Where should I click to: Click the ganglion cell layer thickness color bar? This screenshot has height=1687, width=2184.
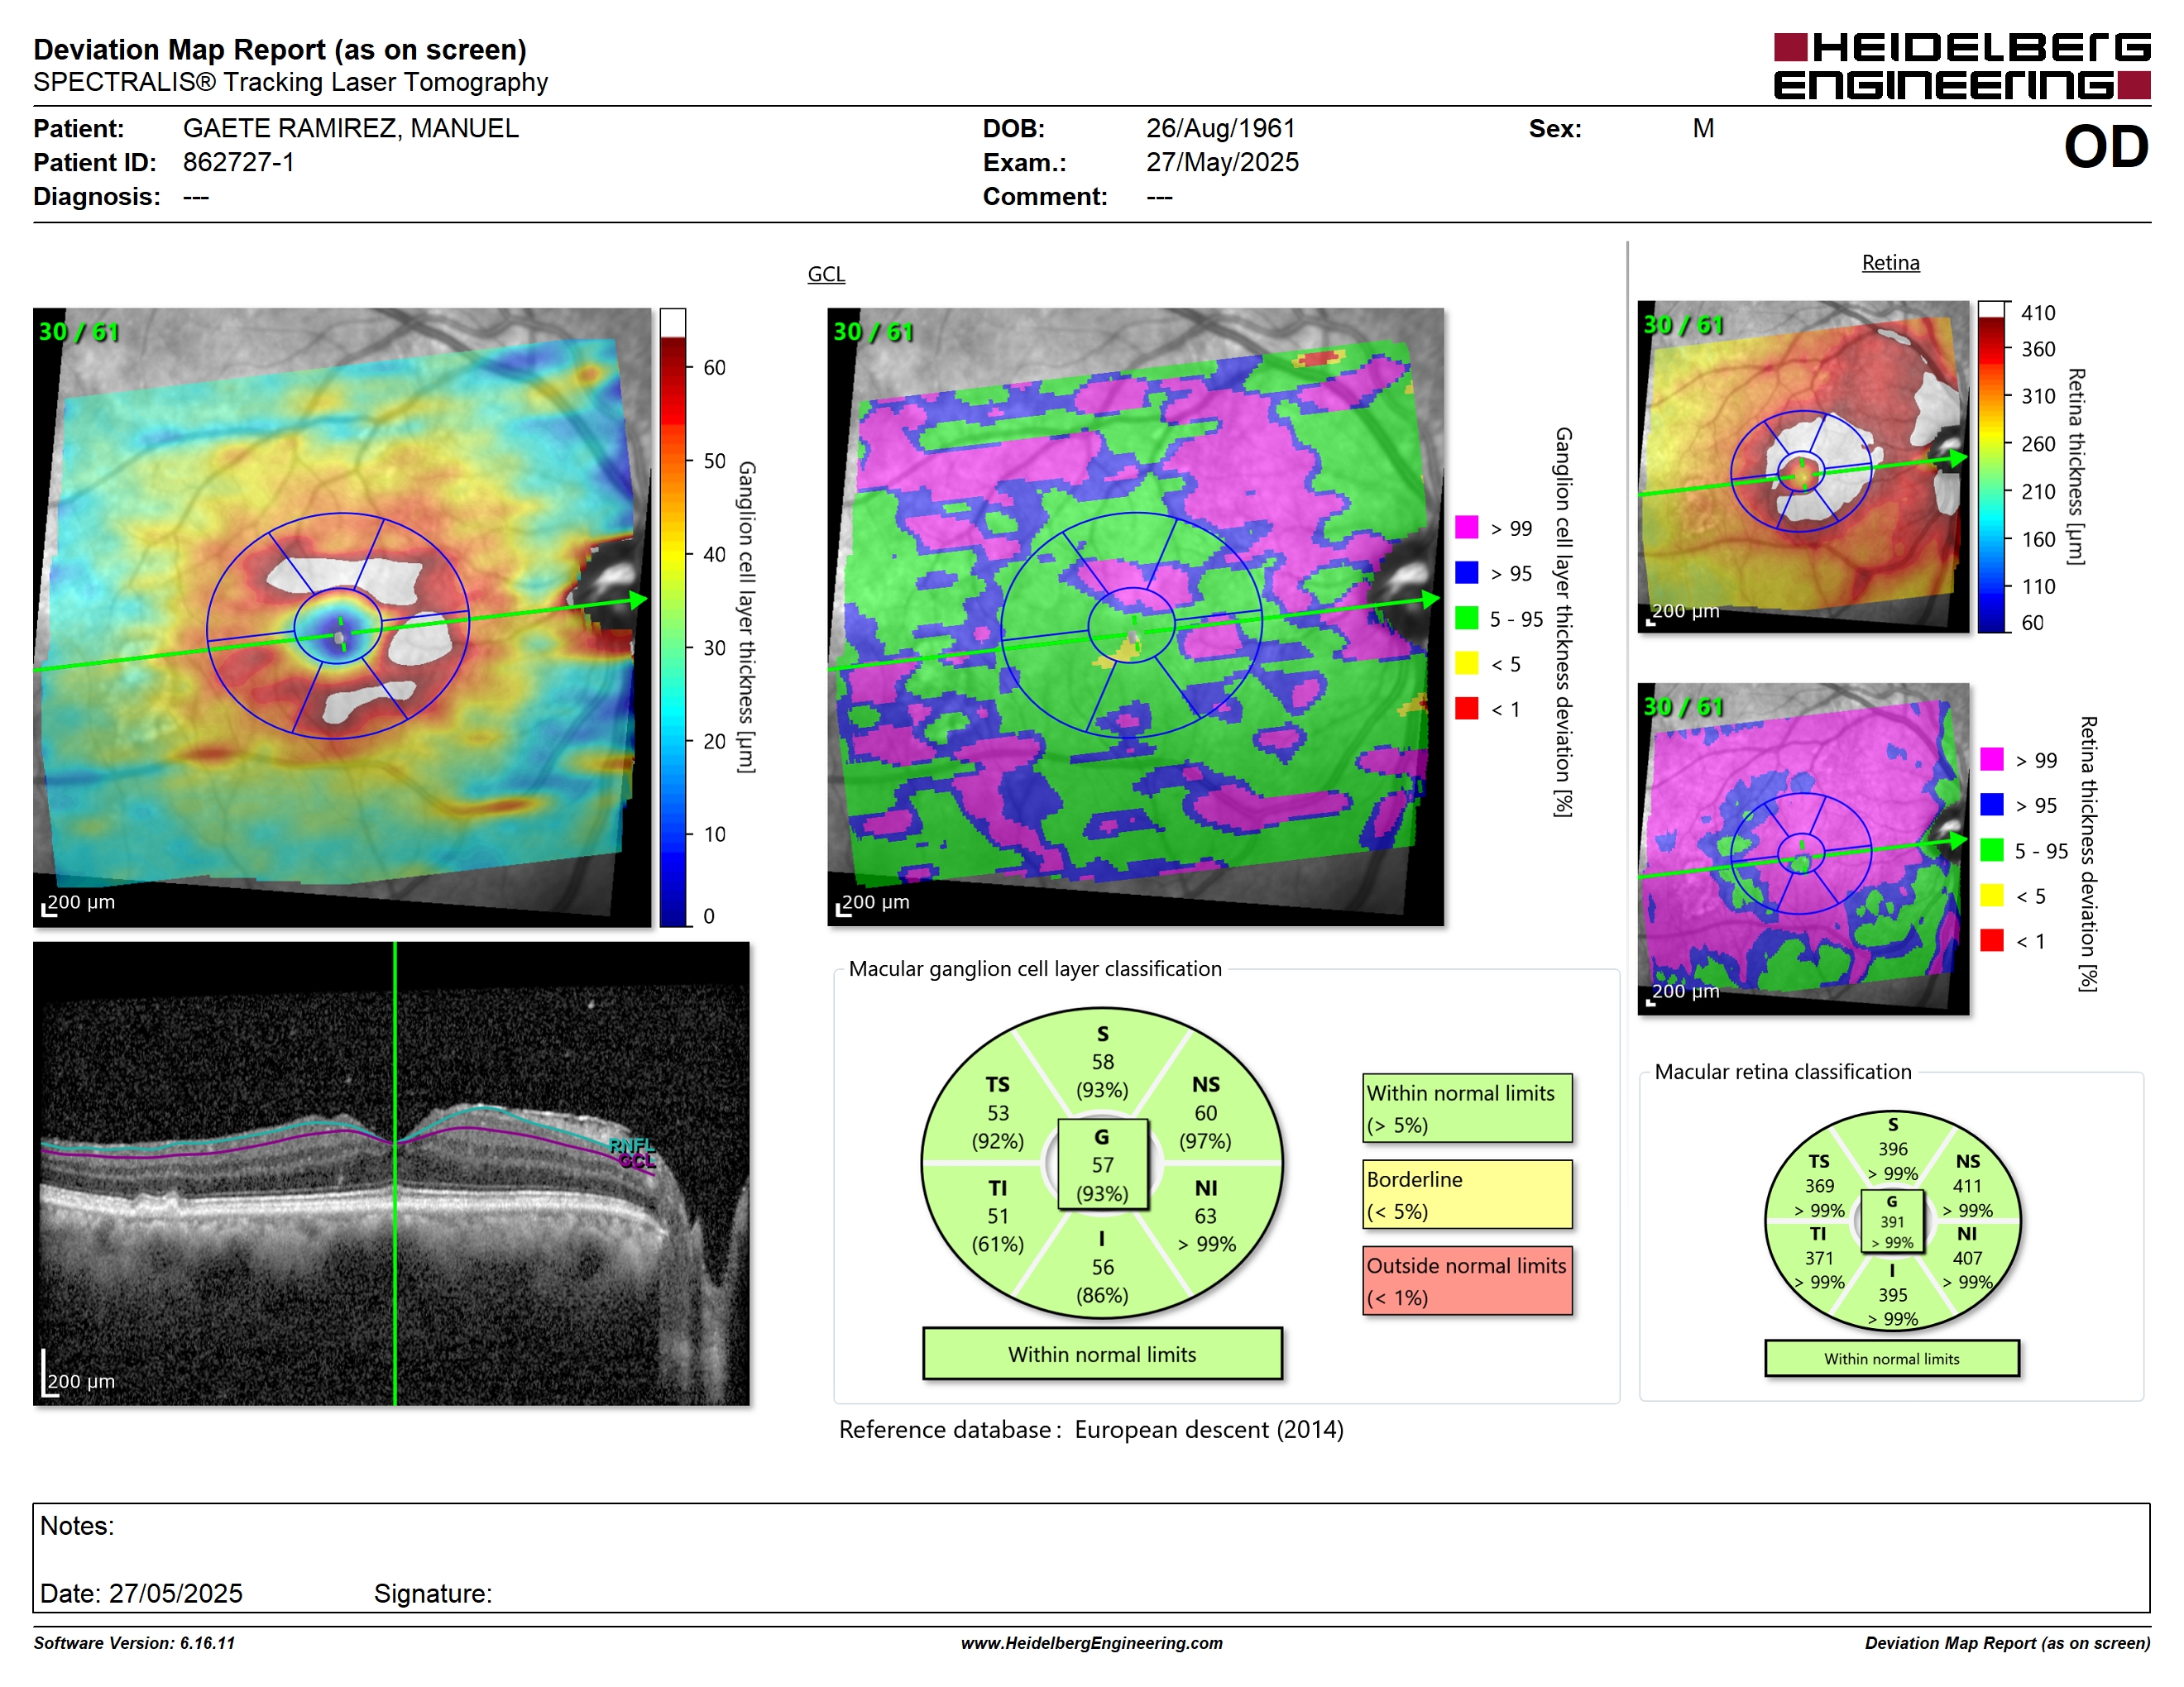point(673,617)
